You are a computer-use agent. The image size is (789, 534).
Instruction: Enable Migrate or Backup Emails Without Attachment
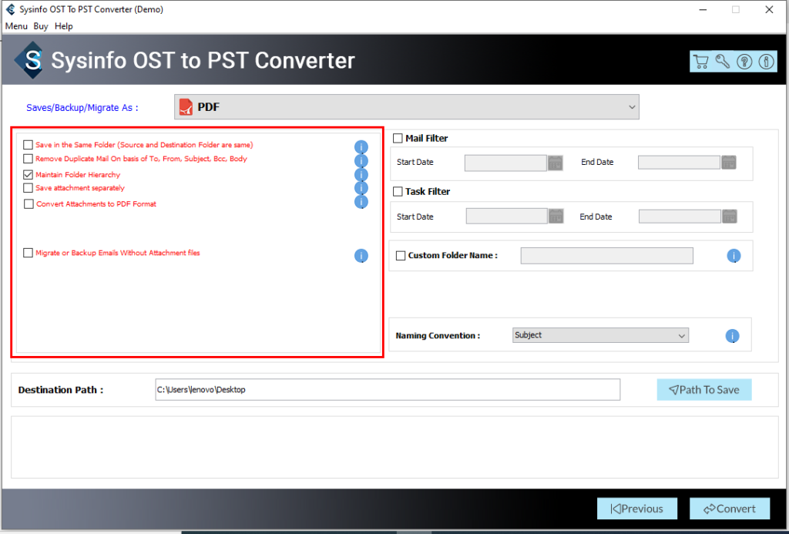[29, 253]
